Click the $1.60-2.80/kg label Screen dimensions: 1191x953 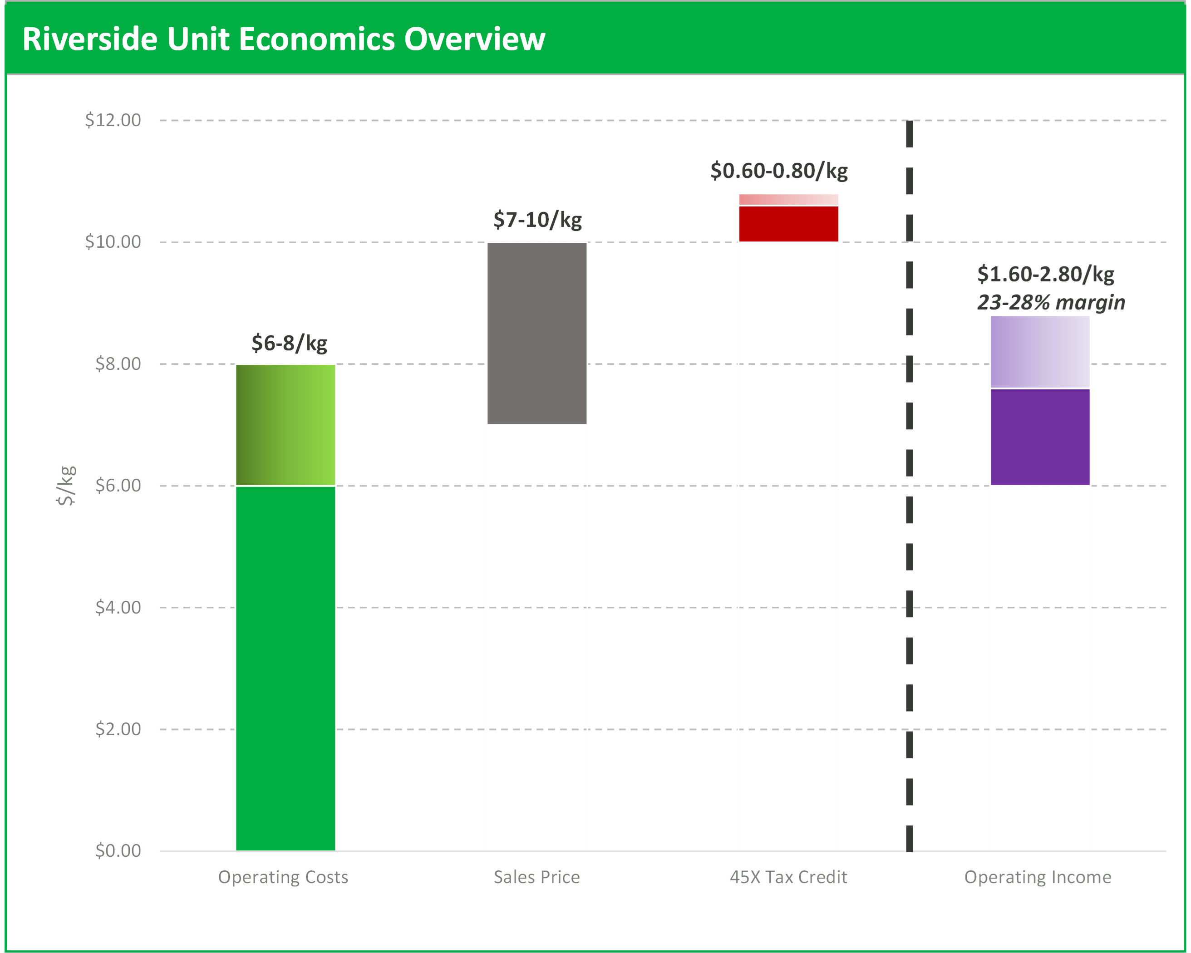tap(1045, 274)
